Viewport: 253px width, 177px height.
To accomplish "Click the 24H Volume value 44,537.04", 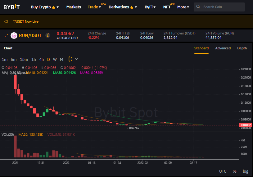I will pos(213,38).
